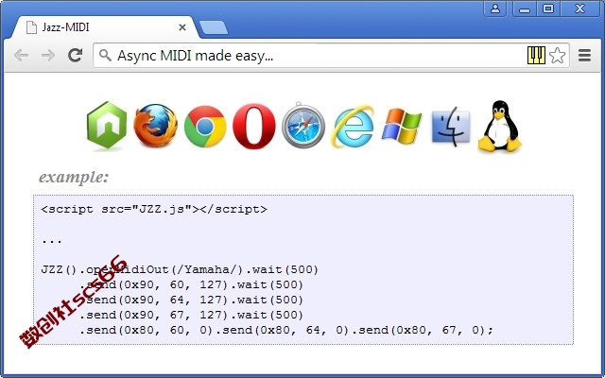Click the JZZ().openMidiOut(/Yamaha/) code line
This screenshot has width=605, height=378.
[180, 269]
